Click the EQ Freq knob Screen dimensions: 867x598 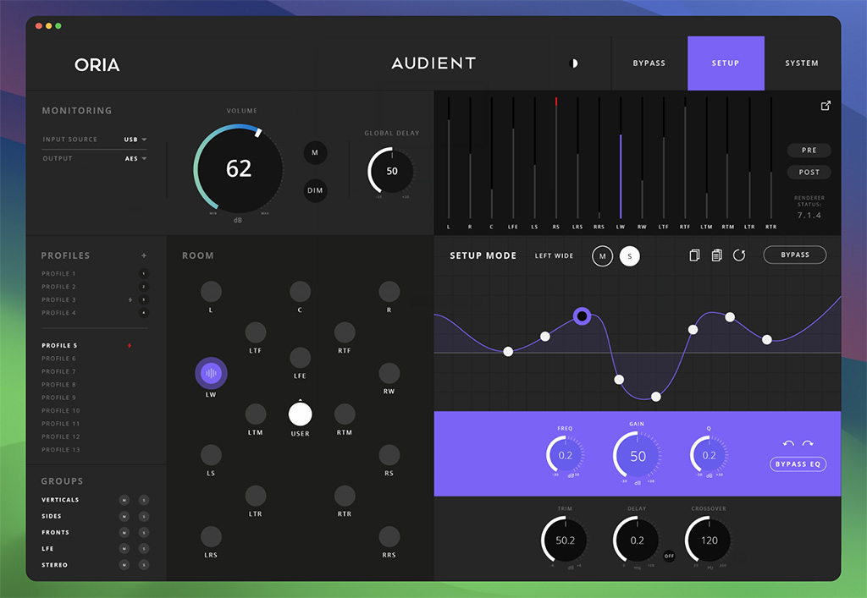pos(565,456)
